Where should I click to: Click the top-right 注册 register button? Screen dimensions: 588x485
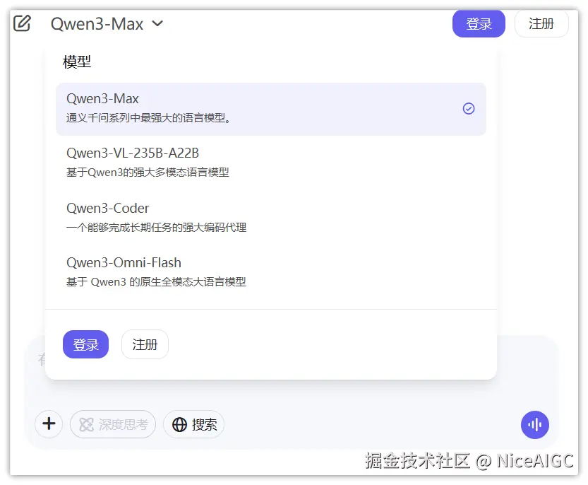[541, 24]
